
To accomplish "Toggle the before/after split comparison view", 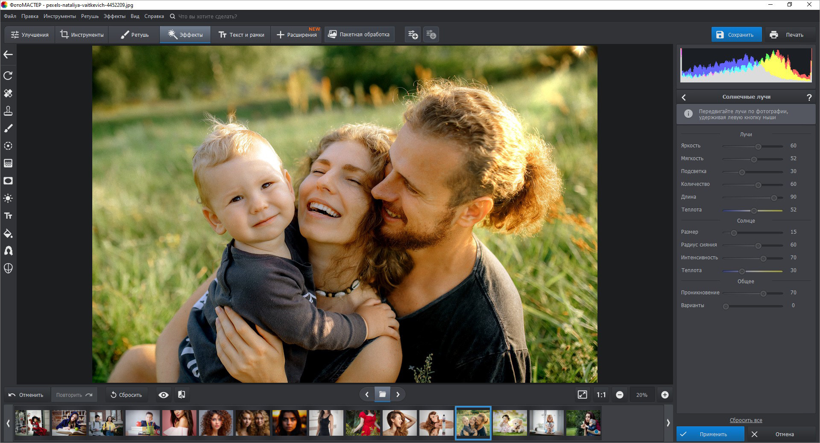I will pyautogui.click(x=182, y=395).
